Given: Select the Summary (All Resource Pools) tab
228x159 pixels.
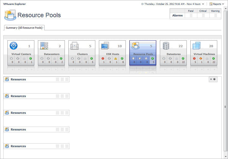Looking at the screenshot, I should click(24, 28).
